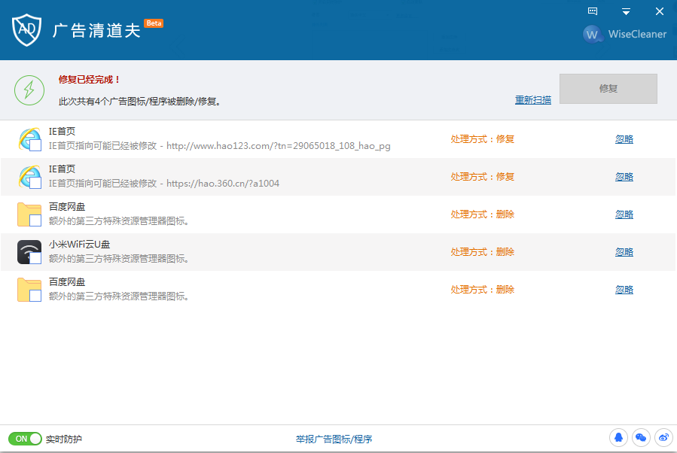Ignore the hao.360.cn IE首页 entry

pos(624,176)
